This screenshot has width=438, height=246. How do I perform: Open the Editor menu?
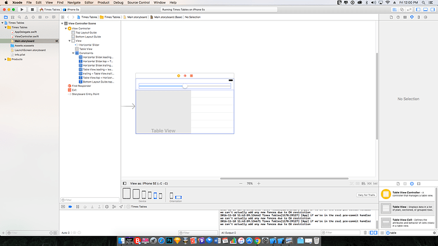[x=89, y=3]
